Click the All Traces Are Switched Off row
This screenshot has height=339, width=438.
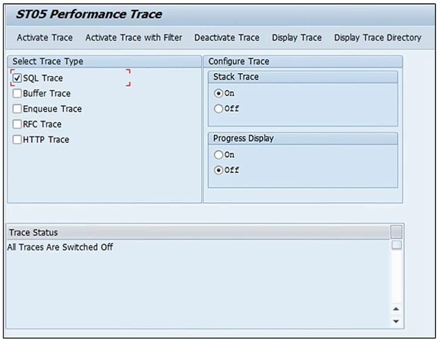pyautogui.click(x=60, y=247)
